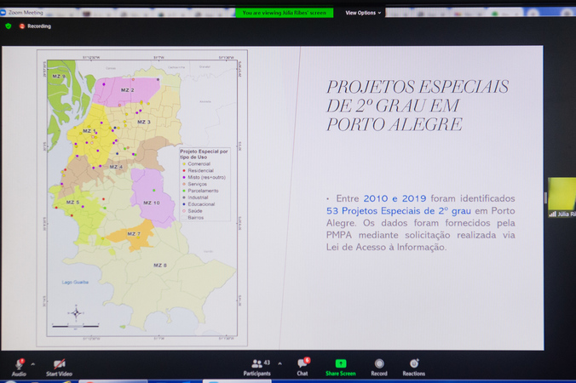Click the 'MZ 4' label on map
This screenshot has width=576, height=383.
tap(116, 167)
